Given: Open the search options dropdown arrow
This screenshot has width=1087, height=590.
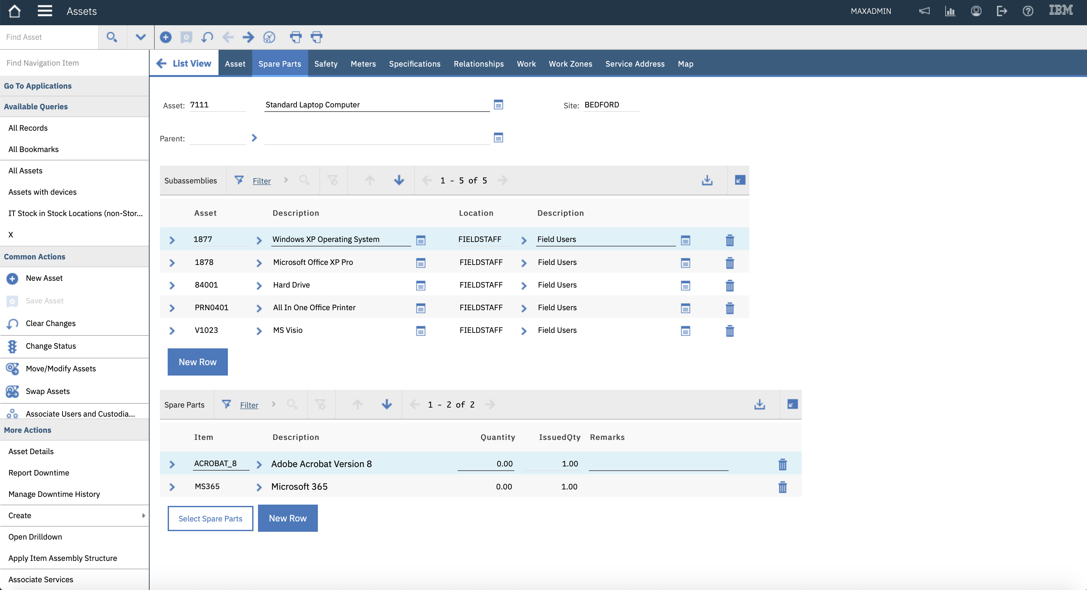Looking at the screenshot, I should [x=140, y=37].
